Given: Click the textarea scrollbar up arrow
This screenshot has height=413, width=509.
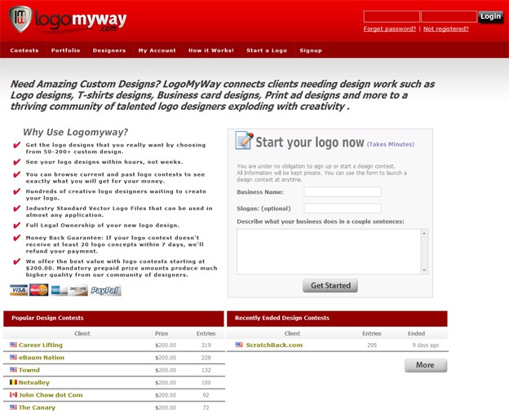Looking at the screenshot, I should [x=424, y=233].
